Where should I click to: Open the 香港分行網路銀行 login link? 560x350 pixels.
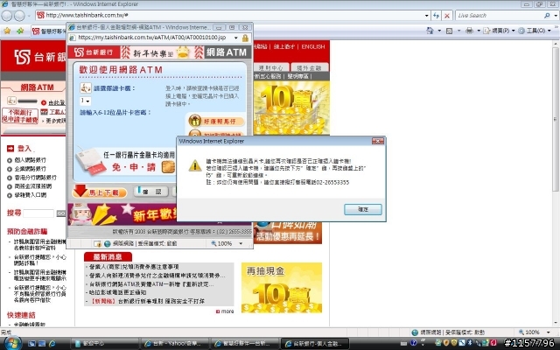[35, 178]
